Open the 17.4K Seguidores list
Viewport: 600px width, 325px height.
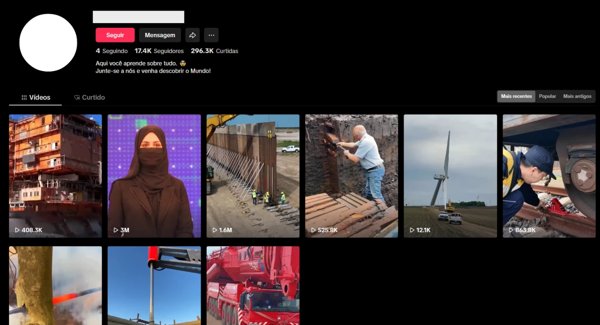click(159, 51)
